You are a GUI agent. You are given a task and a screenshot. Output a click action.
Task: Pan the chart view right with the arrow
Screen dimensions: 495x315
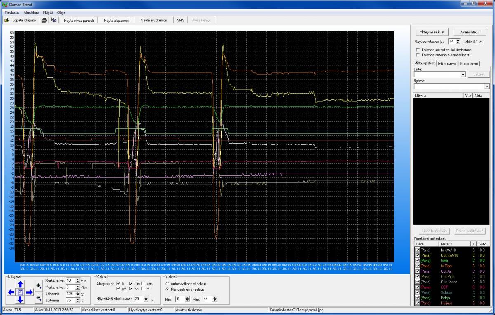(29, 292)
